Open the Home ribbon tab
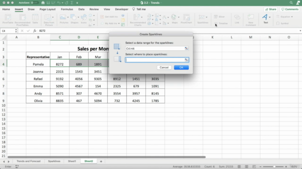 [6, 9]
